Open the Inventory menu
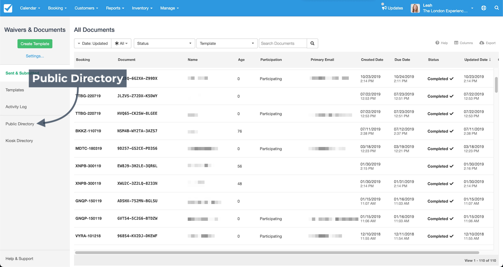Viewport: 503px width, 267px height. [142, 8]
